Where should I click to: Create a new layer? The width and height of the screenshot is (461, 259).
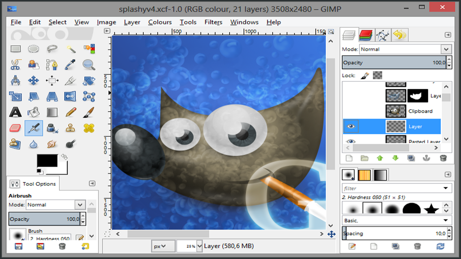tap(349, 158)
